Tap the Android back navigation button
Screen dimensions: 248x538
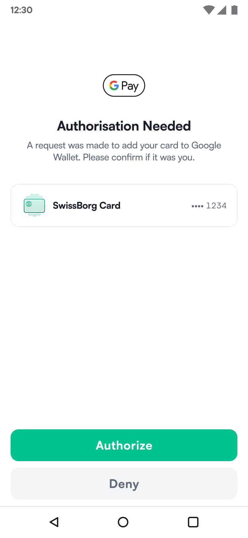pos(54,522)
